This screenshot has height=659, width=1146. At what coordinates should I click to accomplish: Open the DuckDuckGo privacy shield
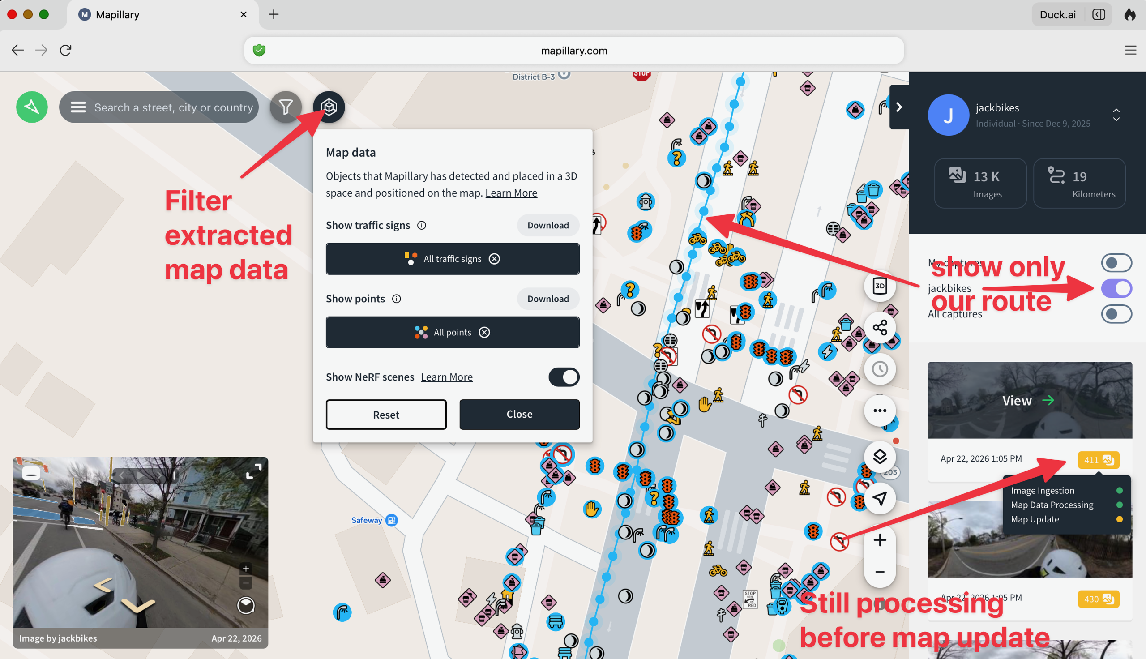click(259, 50)
